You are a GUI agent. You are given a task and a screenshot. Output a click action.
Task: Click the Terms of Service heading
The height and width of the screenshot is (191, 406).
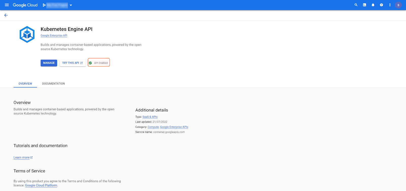(29, 171)
